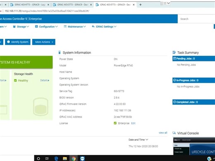Click the Enterprise license check icon

(115, 123)
